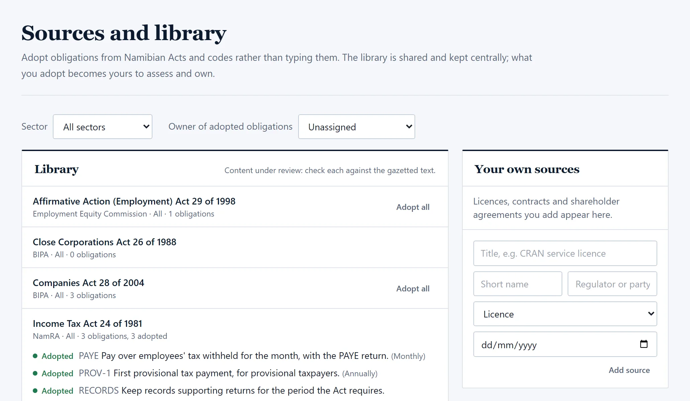Click the Your own sources heading
The image size is (690, 401).
point(527,169)
